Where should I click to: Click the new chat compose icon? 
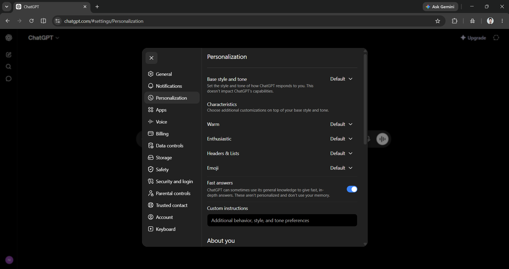pos(9,55)
